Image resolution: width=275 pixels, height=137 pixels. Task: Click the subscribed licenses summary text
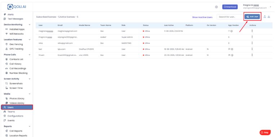pos(57,17)
